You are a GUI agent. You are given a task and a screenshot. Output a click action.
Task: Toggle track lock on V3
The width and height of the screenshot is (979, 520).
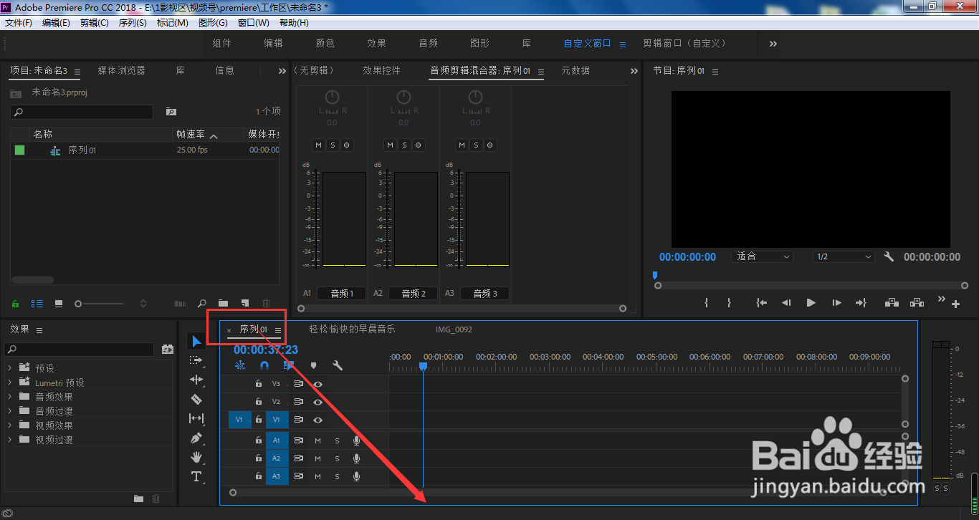259,383
